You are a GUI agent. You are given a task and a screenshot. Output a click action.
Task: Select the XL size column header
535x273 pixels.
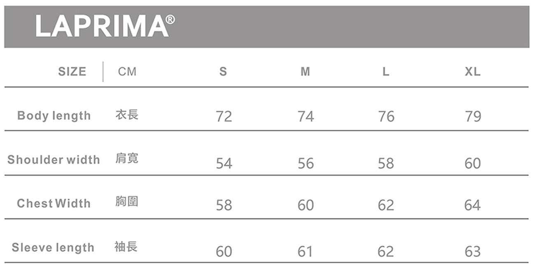[x=472, y=72]
